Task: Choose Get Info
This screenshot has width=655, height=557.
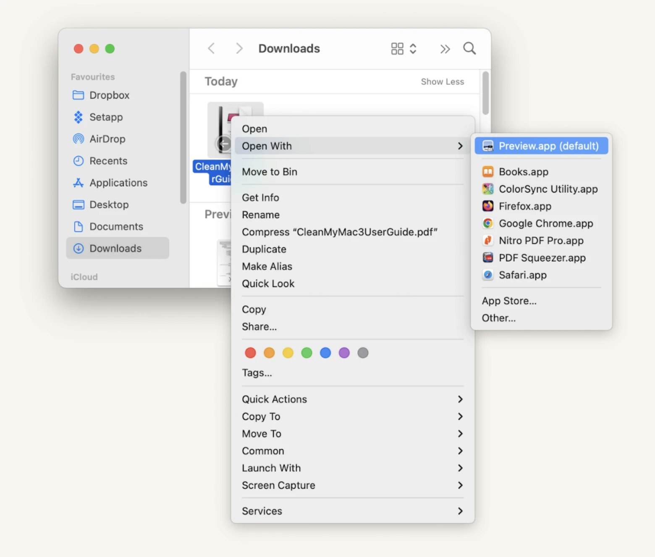Action: (x=353, y=198)
